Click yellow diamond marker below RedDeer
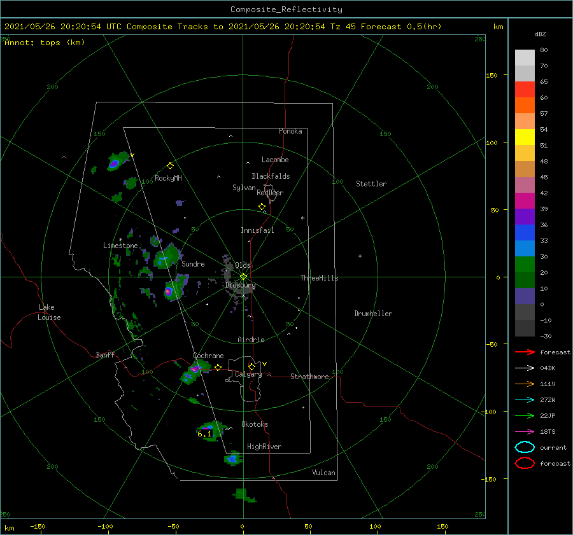The width and height of the screenshot is (573, 535). point(262,207)
